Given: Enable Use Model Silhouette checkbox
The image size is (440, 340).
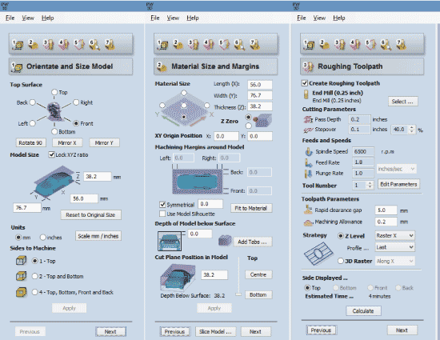Looking at the screenshot, I should (x=162, y=214).
